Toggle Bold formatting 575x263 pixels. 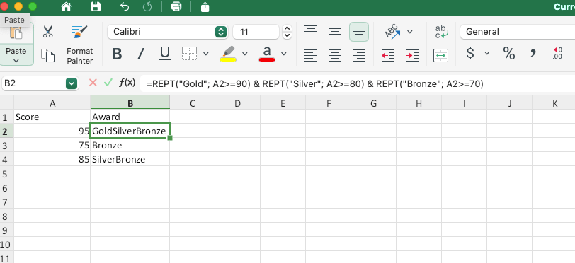click(x=117, y=54)
